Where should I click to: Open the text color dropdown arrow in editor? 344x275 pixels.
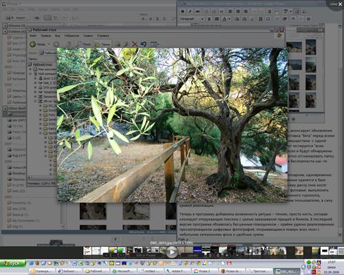tap(229, 19)
